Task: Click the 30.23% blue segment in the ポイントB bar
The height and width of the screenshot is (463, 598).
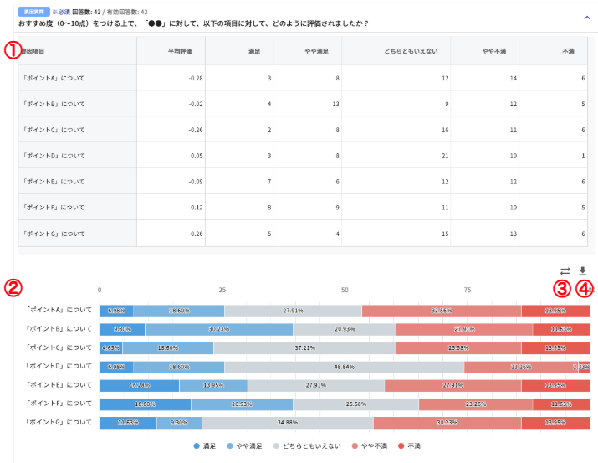Action: tap(219, 329)
